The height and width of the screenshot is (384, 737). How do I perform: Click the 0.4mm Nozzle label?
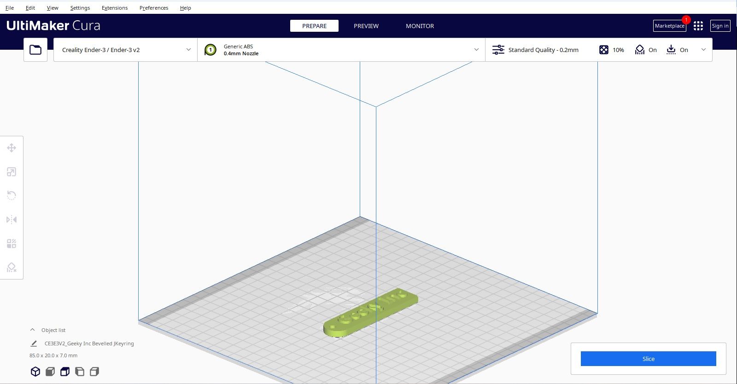[x=241, y=53]
